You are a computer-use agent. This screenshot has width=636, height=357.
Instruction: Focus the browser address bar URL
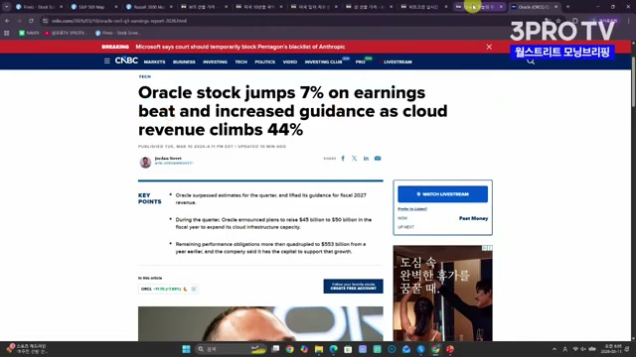[x=119, y=21]
